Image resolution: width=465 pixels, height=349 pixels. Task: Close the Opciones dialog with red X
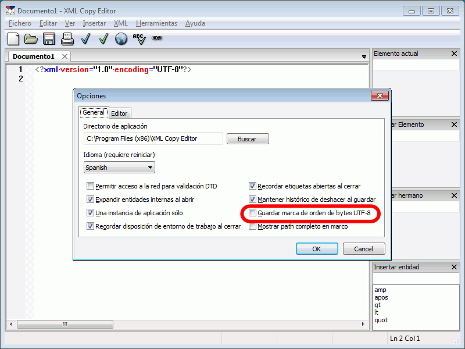click(x=380, y=95)
